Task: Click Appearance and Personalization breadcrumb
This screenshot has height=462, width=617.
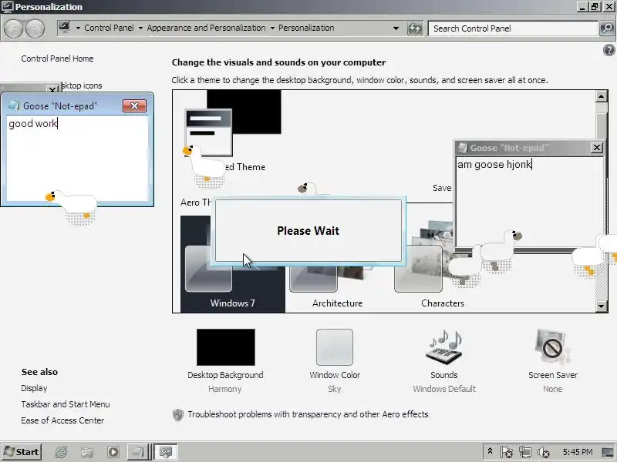Action: pyautogui.click(x=206, y=28)
